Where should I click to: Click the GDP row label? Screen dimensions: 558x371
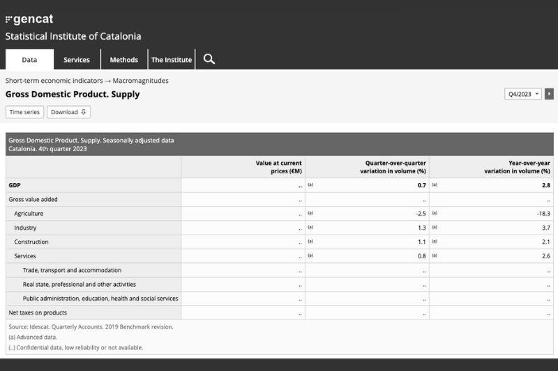point(15,185)
